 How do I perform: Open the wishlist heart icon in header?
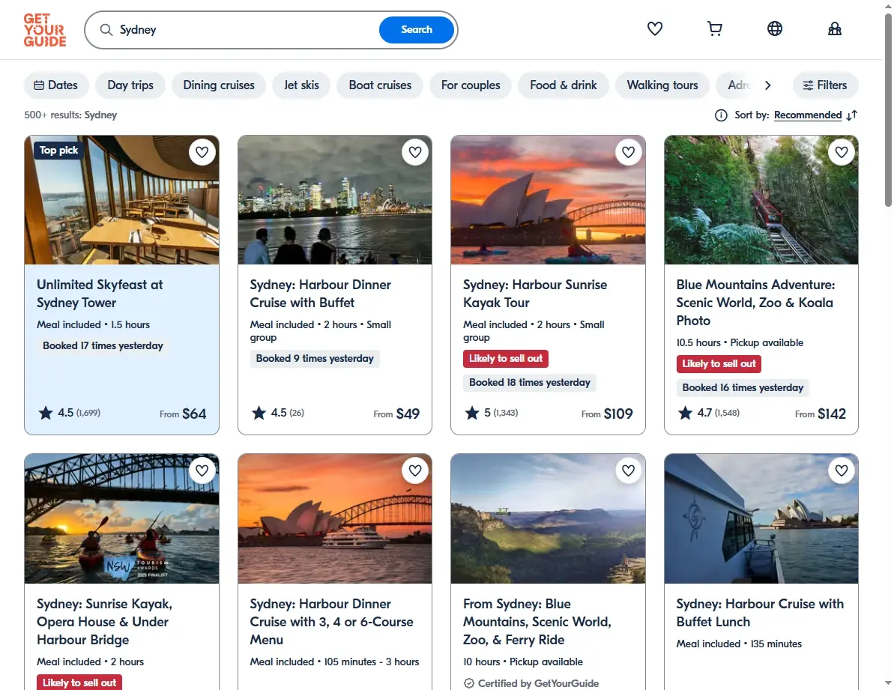654,28
